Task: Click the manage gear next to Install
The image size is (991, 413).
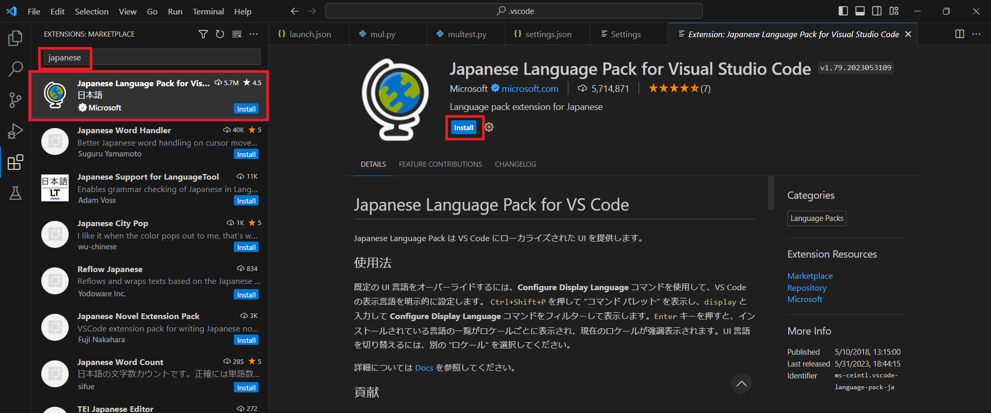Action: 489,127
